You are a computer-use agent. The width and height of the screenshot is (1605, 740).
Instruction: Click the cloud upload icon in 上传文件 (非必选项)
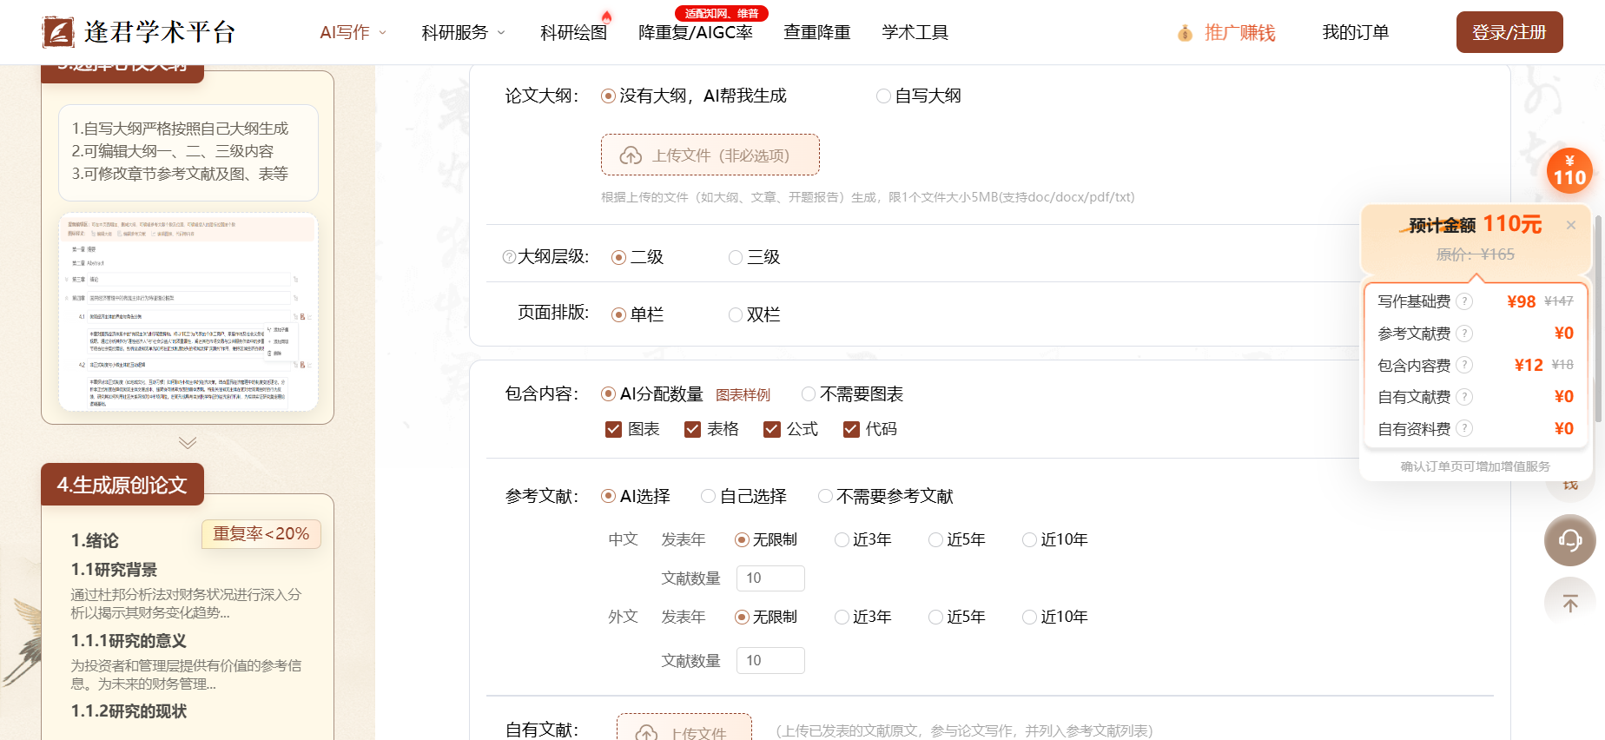631,155
